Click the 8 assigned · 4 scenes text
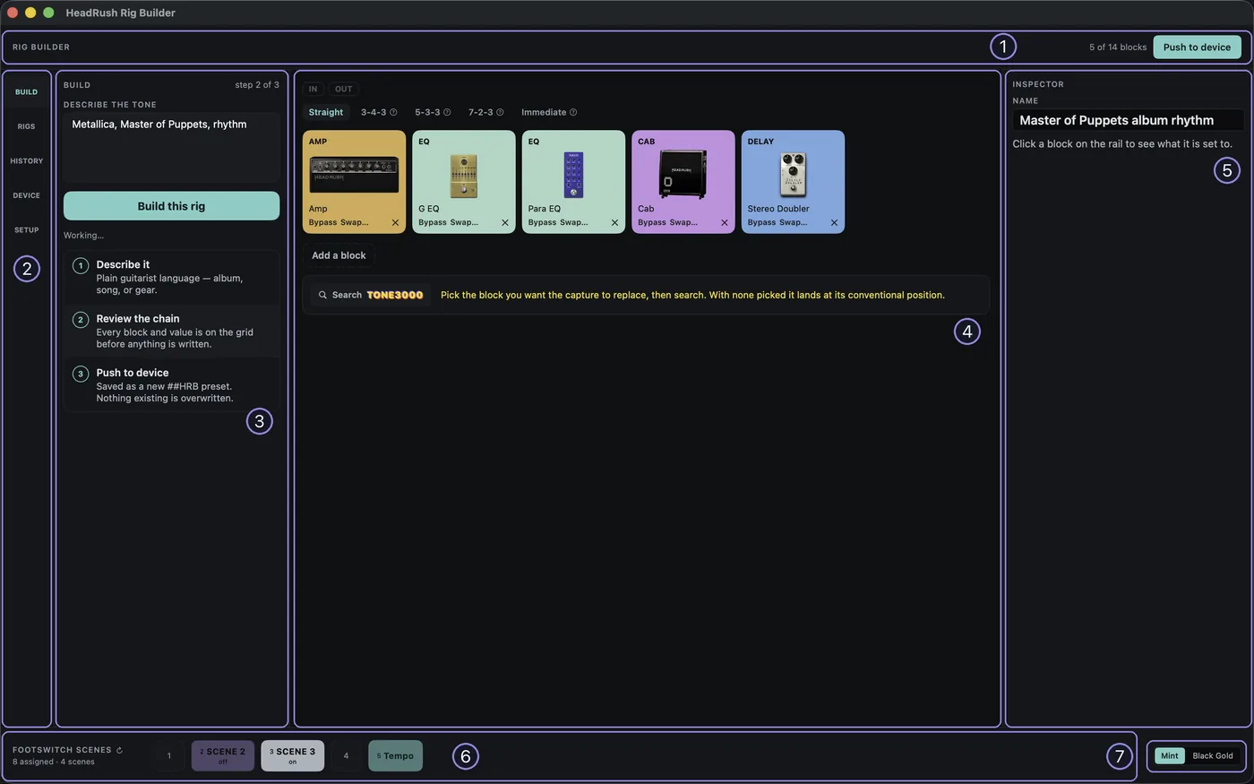Image resolution: width=1254 pixels, height=784 pixels. pos(54,762)
